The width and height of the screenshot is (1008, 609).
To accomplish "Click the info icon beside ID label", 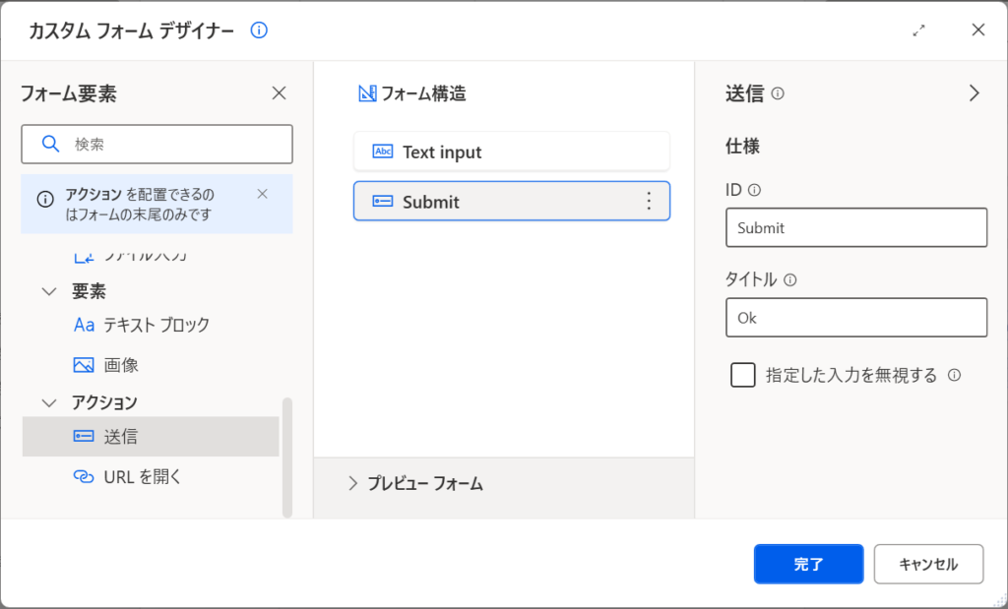I will click(x=755, y=190).
